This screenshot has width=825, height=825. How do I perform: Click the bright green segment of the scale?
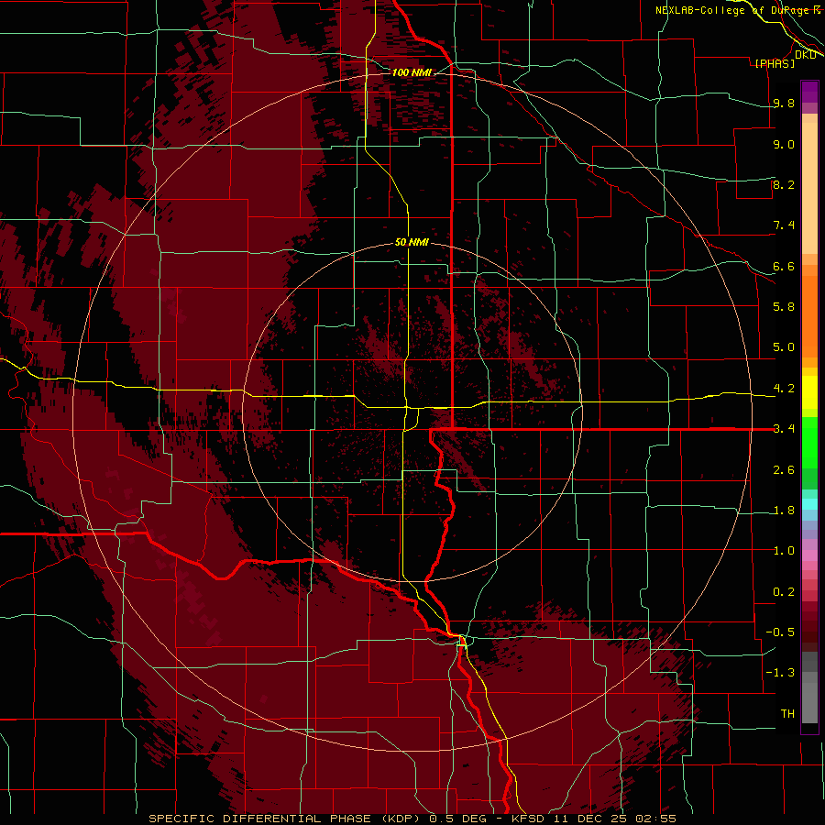pyautogui.click(x=809, y=442)
